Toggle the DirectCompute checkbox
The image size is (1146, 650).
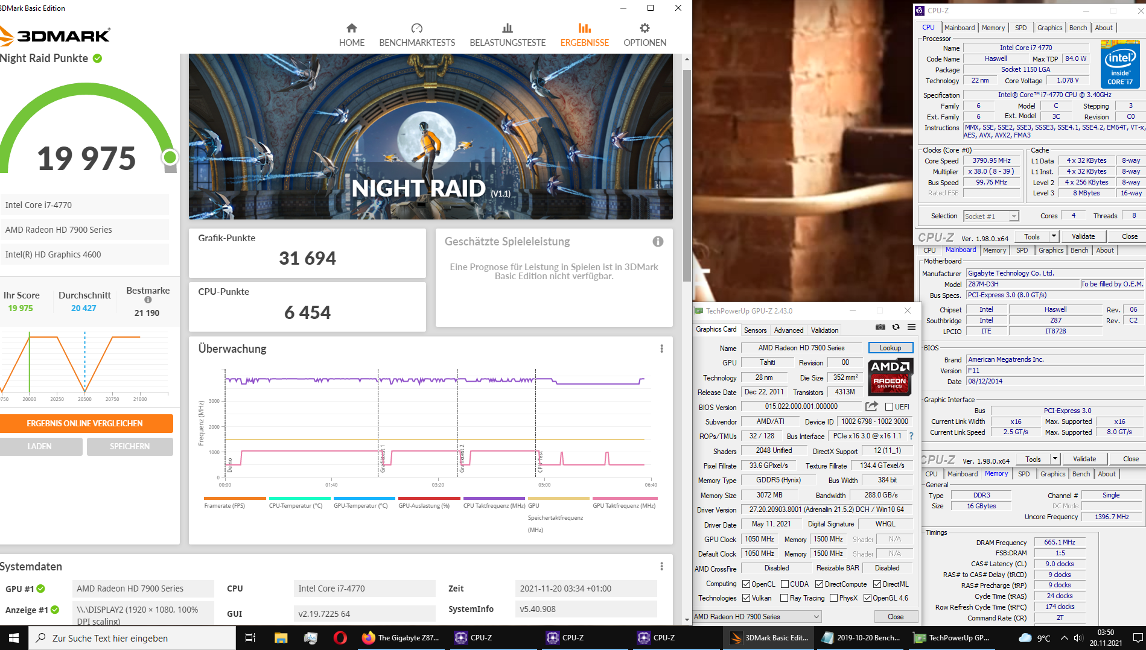tap(819, 584)
